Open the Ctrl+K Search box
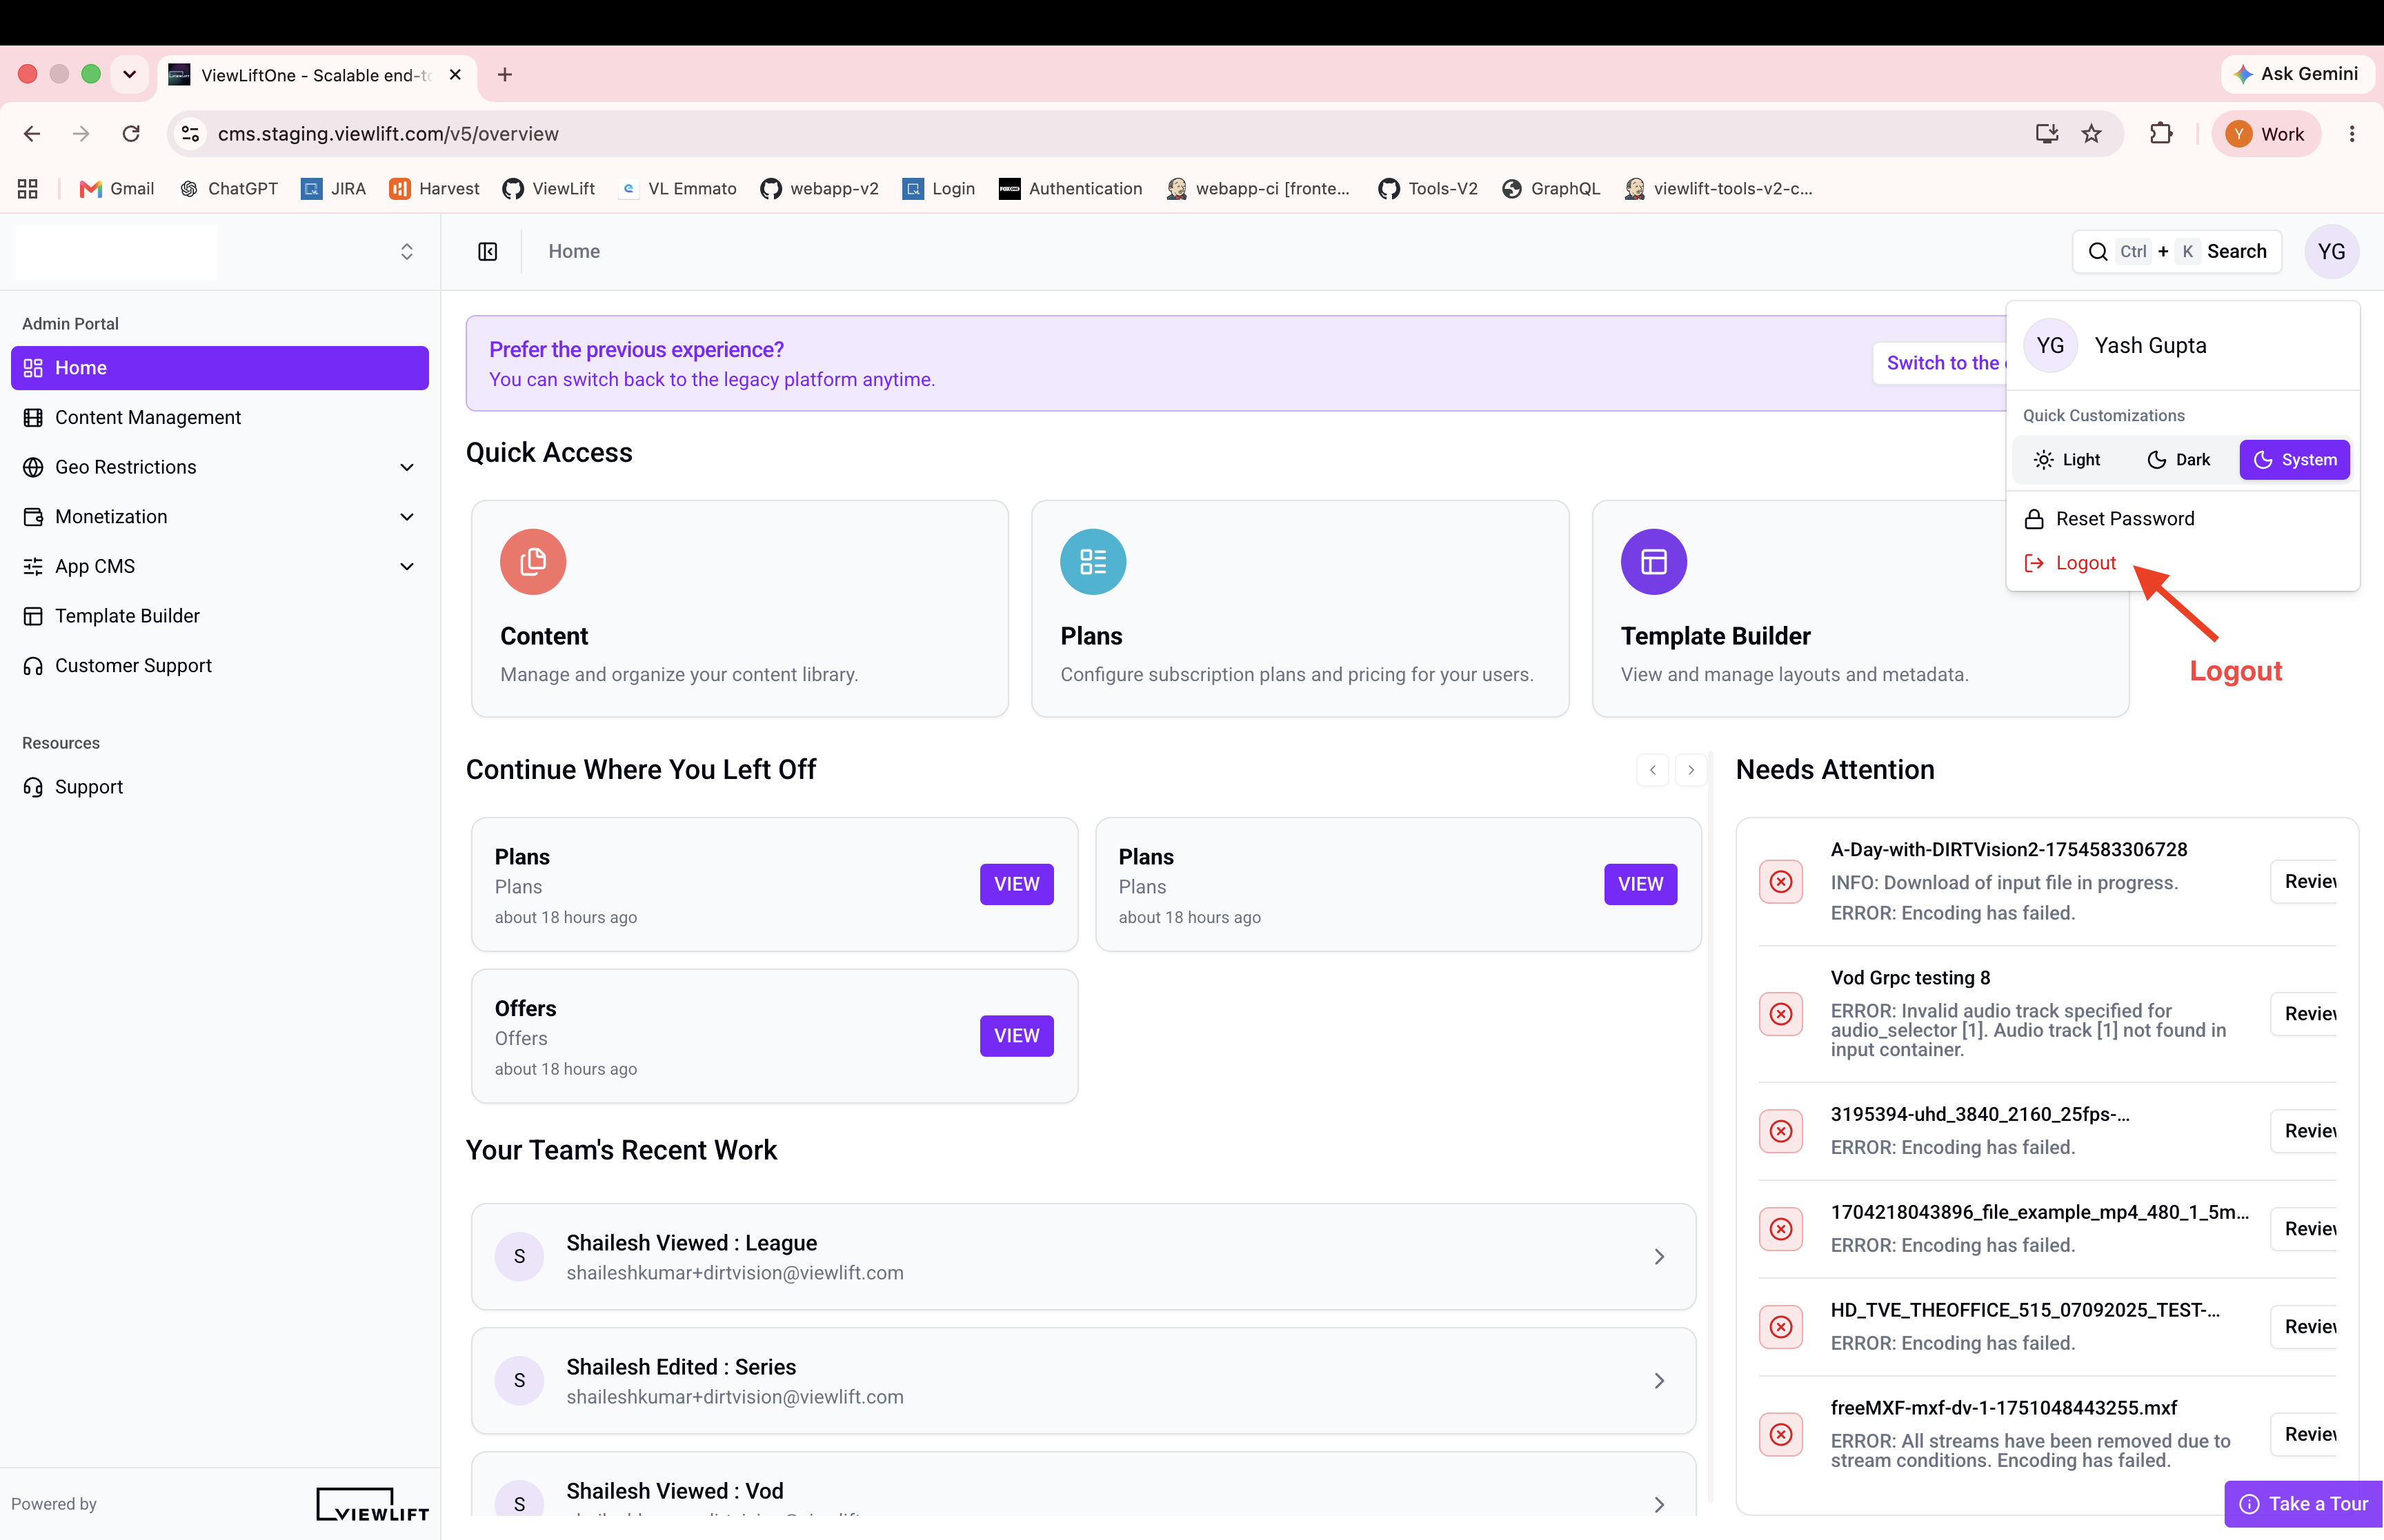Screen dimensions: 2384x1540 (2177, 252)
